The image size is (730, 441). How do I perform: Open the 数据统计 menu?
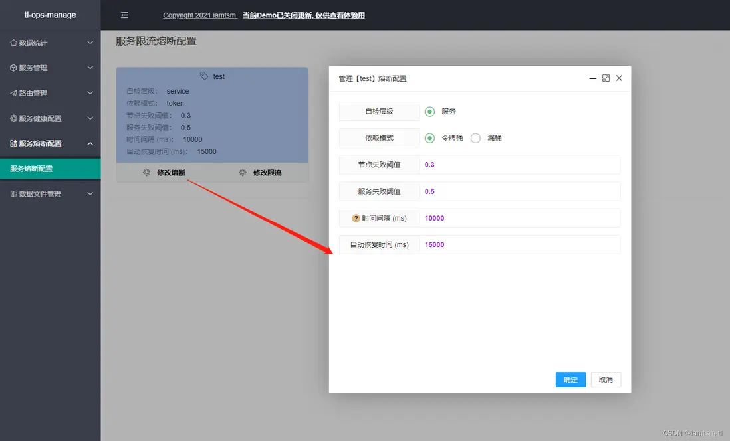click(51, 43)
